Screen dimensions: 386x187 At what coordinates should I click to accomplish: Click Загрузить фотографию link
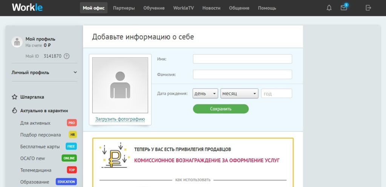click(x=120, y=120)
